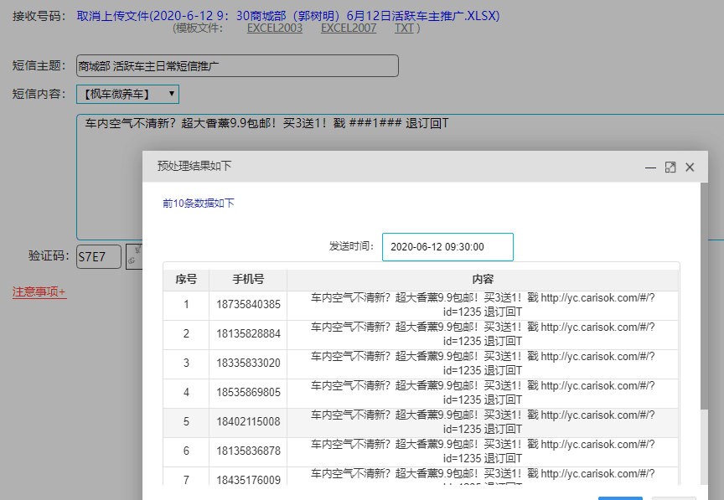The height and width of the screenshot is (500, 724).
Task: Maximize the preprocessing result dialog
Action: point(670,168)
